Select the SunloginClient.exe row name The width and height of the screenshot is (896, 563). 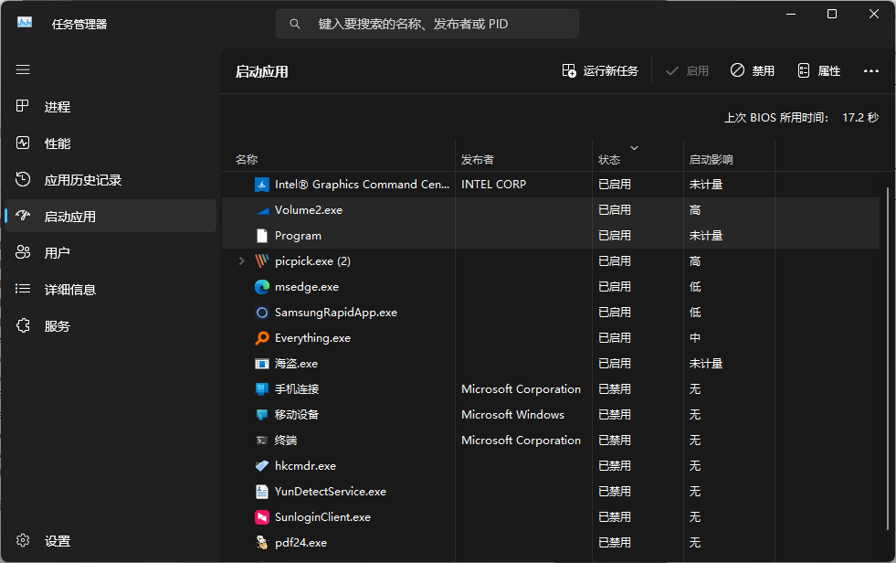pyautogui.click(x=322, y=517)
